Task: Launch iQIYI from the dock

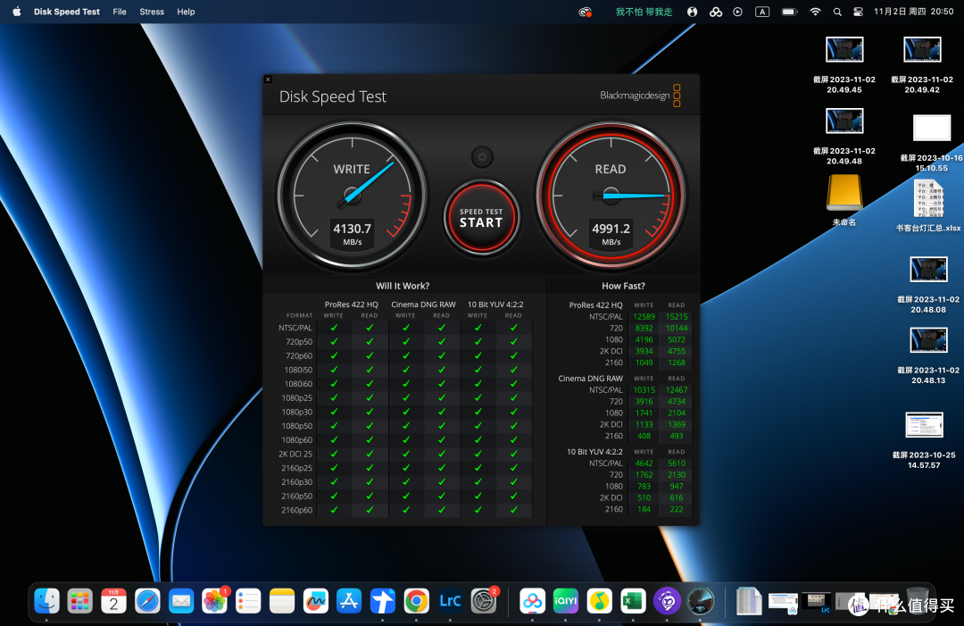Action: tap(566, 601)
